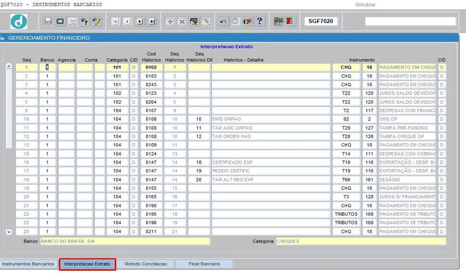
Task: Click the printer toolbar icon
Action: [72, 21]
